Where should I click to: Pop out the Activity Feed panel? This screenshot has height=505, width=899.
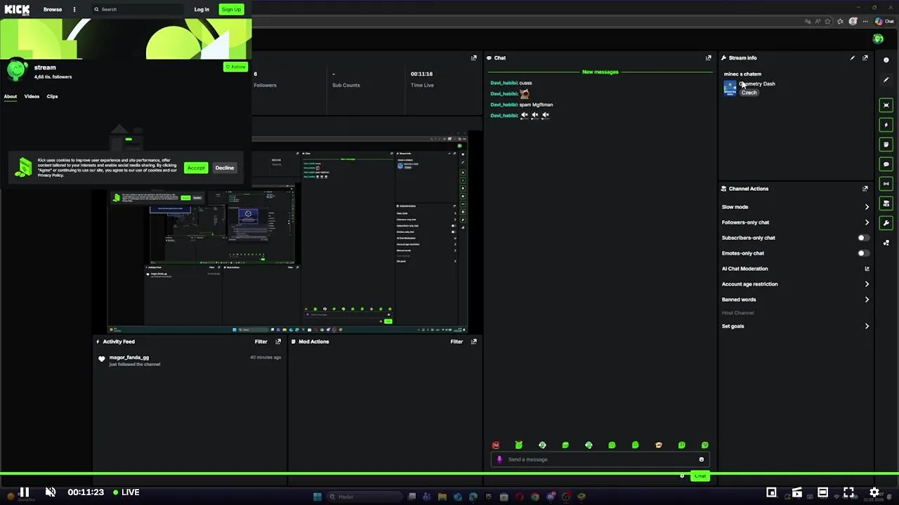coord(278,342)
